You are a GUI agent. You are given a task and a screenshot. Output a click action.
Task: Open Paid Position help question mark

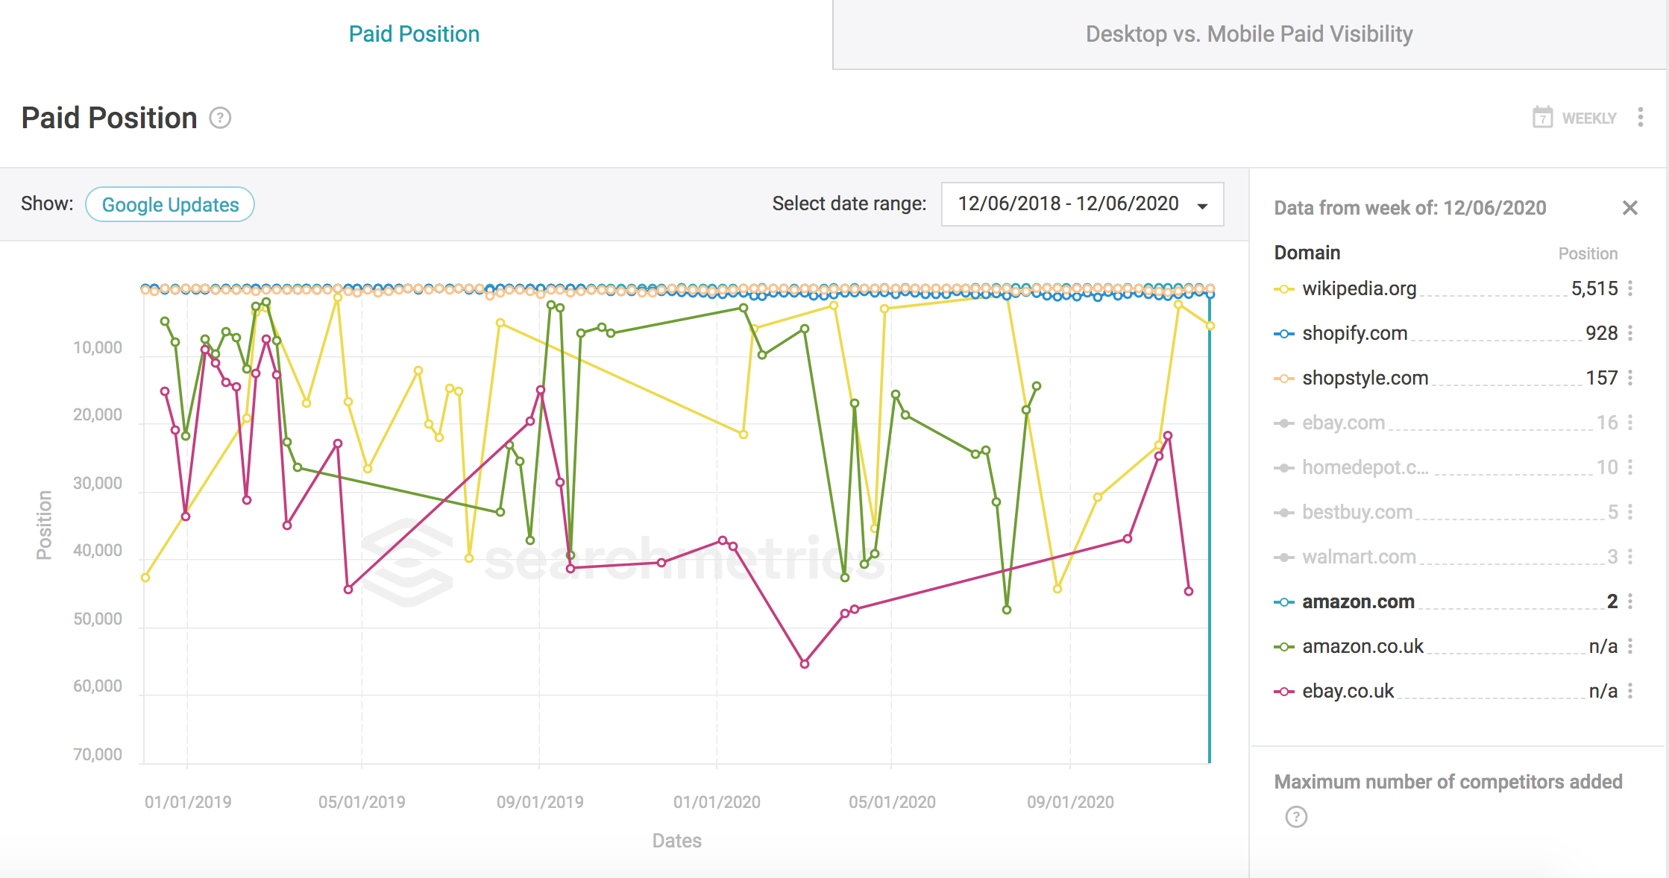click(x=220, y=118)
